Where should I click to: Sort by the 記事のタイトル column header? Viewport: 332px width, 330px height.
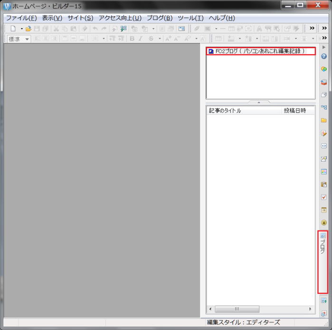pos(244,110)
